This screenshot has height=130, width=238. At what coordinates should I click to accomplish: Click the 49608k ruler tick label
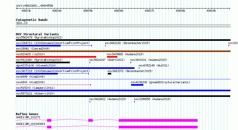pos(181,11)
